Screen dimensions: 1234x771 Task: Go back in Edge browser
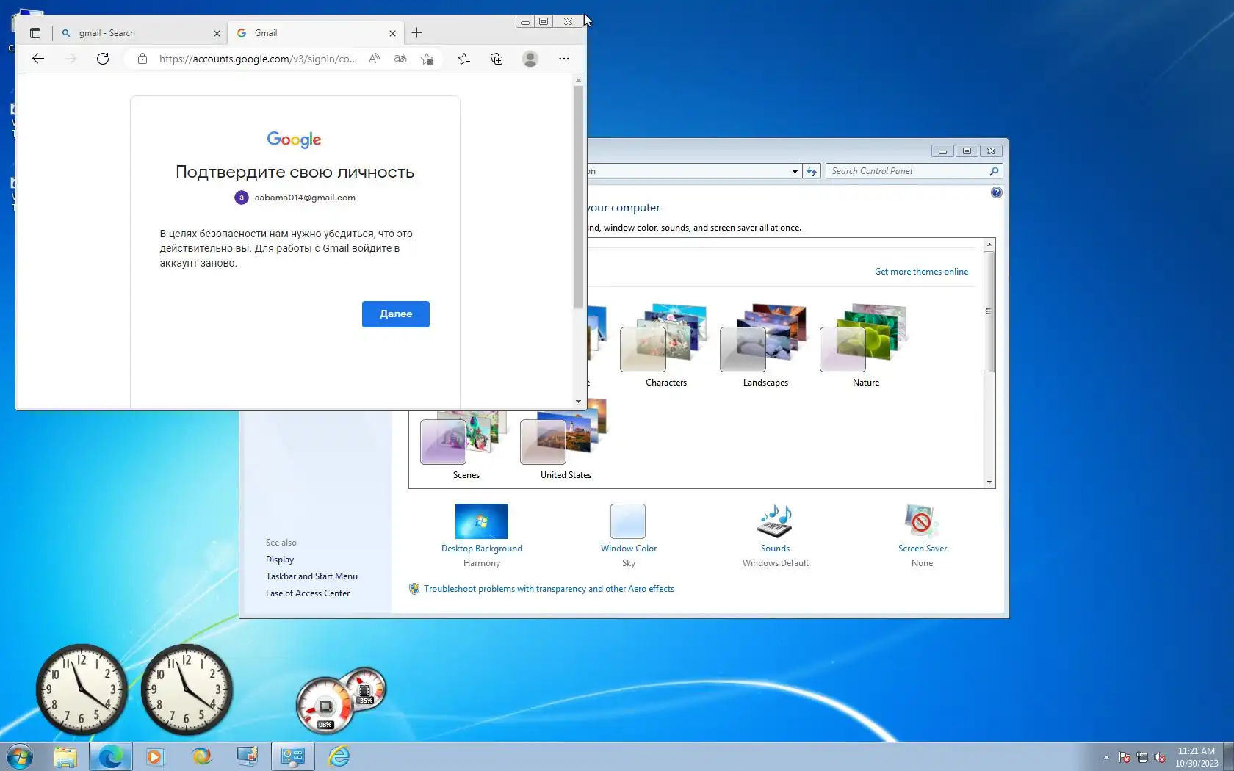[38, 59]
